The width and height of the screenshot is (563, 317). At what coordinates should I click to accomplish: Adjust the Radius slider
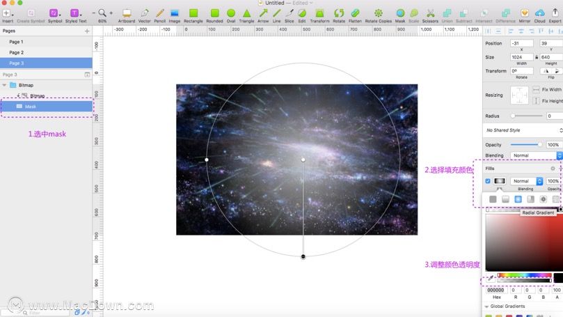(526, 116)
